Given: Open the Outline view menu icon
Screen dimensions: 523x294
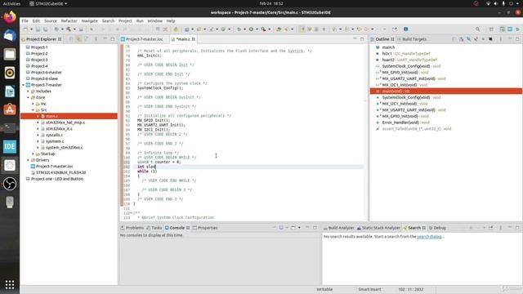Looking at the screenshot, I should point(501,39).
